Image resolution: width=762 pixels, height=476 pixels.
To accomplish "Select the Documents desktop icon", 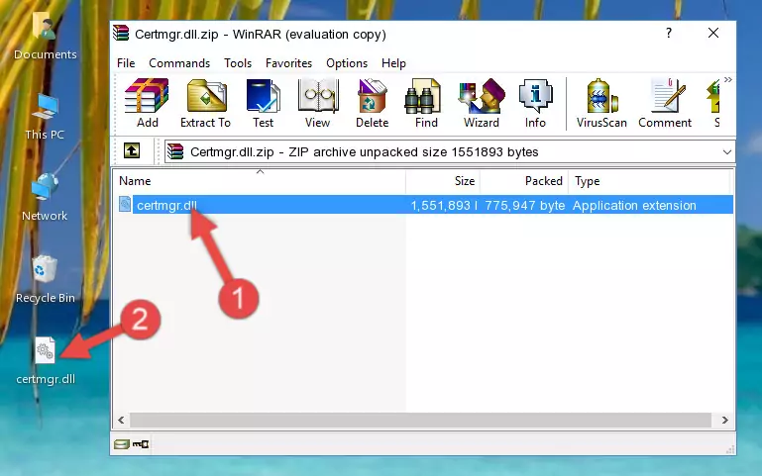I will pos(45,36).
